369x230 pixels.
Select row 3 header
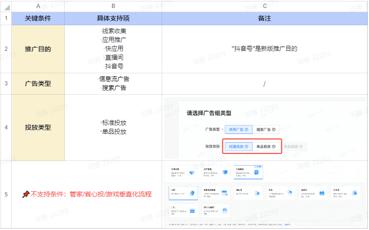tap(6, 84)
